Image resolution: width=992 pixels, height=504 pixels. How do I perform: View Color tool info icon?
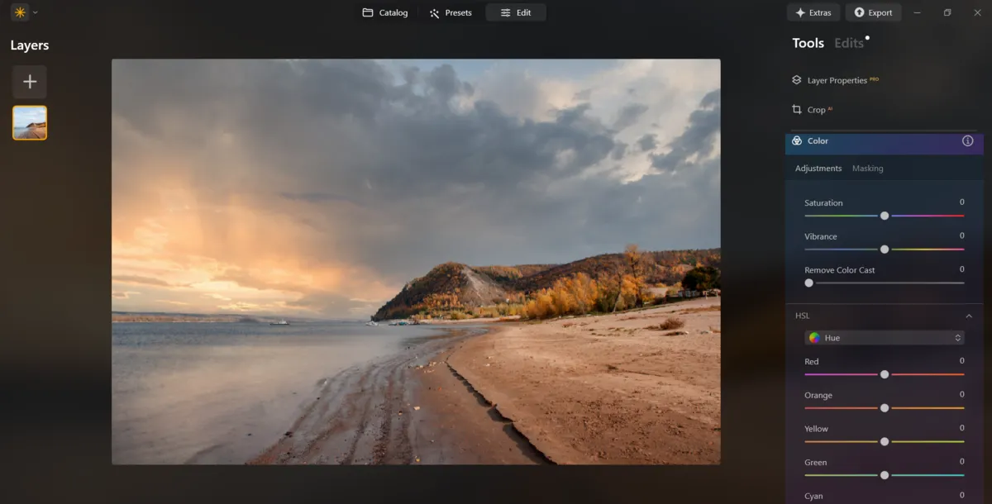tap(967, 140)
